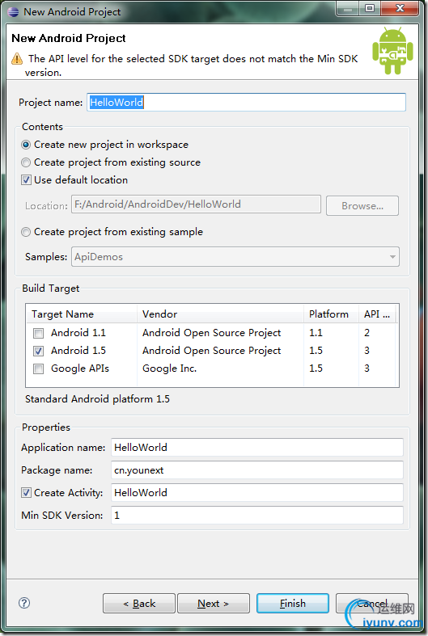Click Finish to create the project

293,604
